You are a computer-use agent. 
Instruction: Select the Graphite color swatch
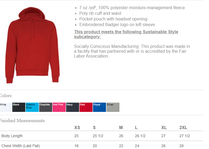45,107
